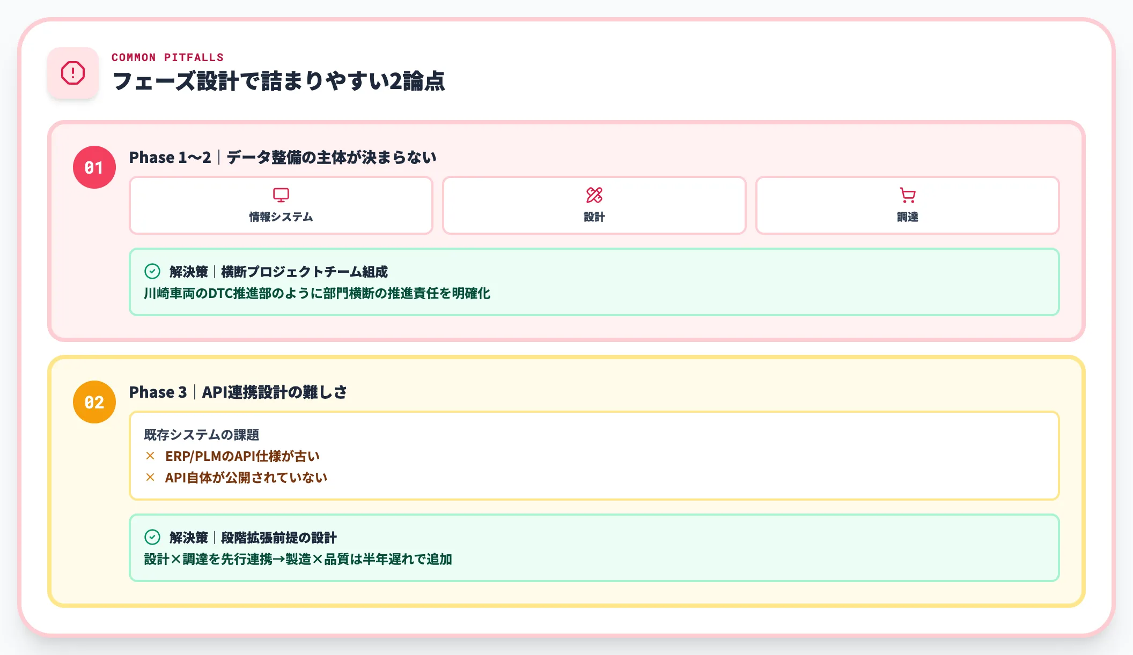
Task: Click the crossed-tools icon above 設計
Action: [x=594, y=195]
